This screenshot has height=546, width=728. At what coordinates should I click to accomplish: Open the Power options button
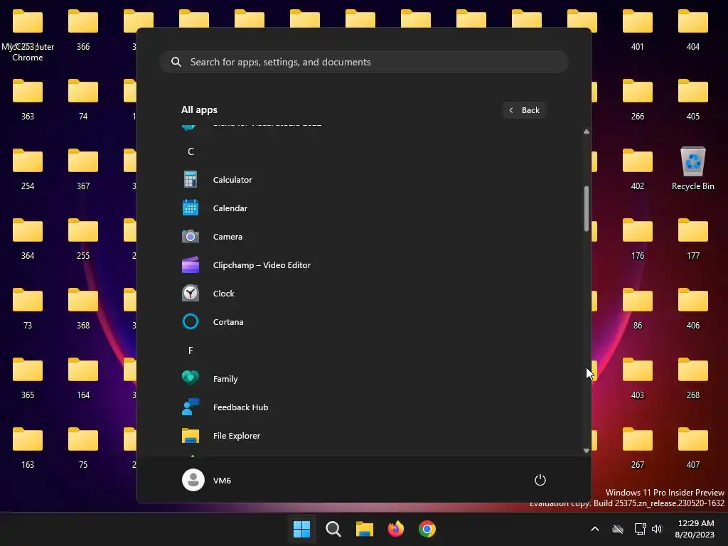(540, 480)
